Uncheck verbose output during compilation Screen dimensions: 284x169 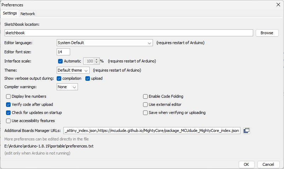59,79
